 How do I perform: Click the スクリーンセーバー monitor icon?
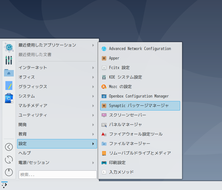104,115
